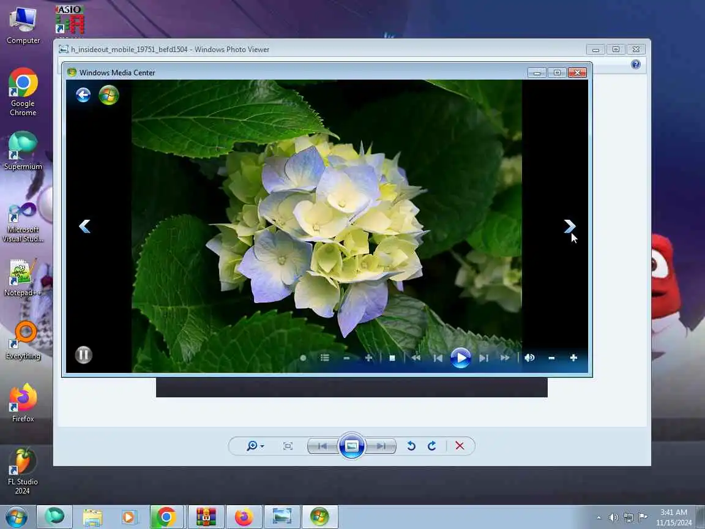
Task: Rotate clockwise in Photo Viewer
Action: coord(432,446)
